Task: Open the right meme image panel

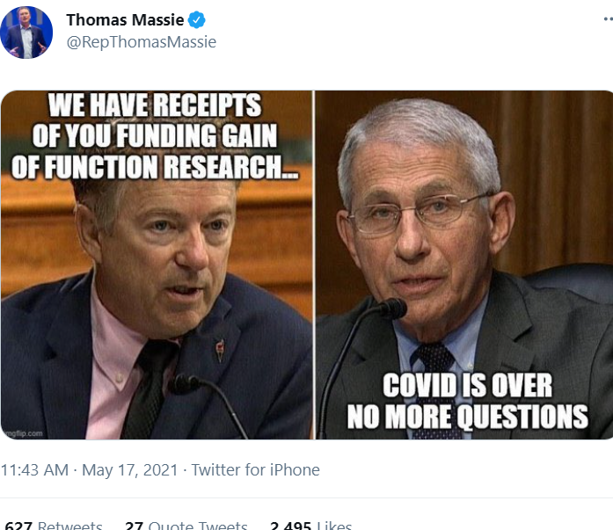Action: (x=464, y=265)
